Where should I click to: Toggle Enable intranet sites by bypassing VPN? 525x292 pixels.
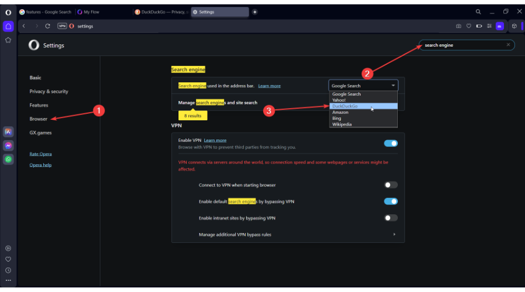(391, 218)
